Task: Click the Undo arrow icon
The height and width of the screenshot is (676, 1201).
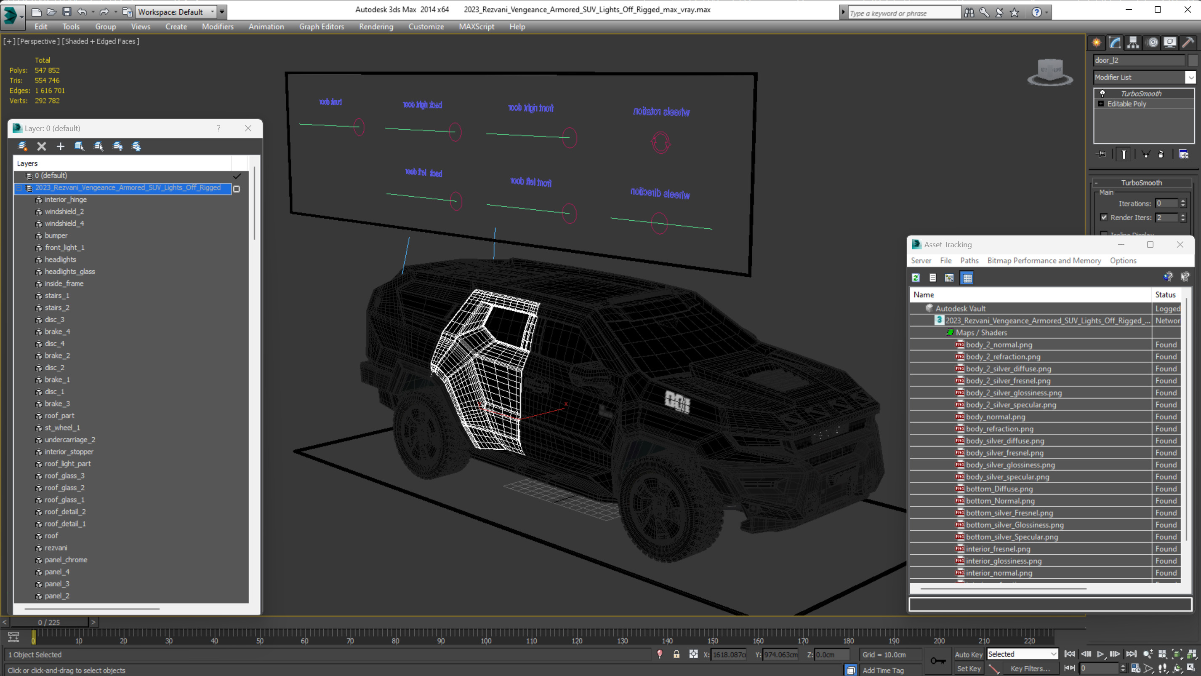Action: [82, 12]
